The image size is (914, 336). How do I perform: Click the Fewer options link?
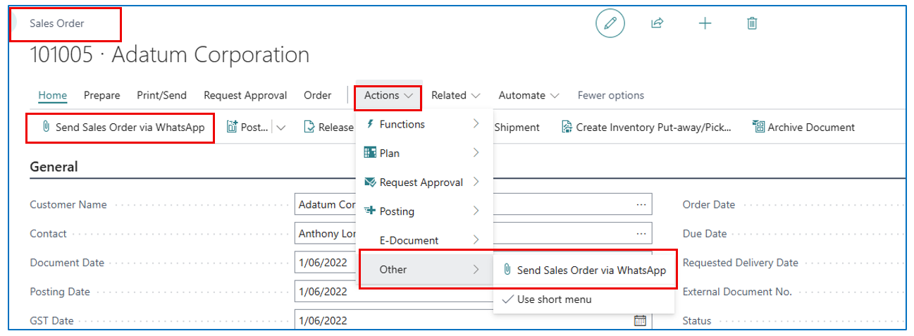[x=610, y=95]
